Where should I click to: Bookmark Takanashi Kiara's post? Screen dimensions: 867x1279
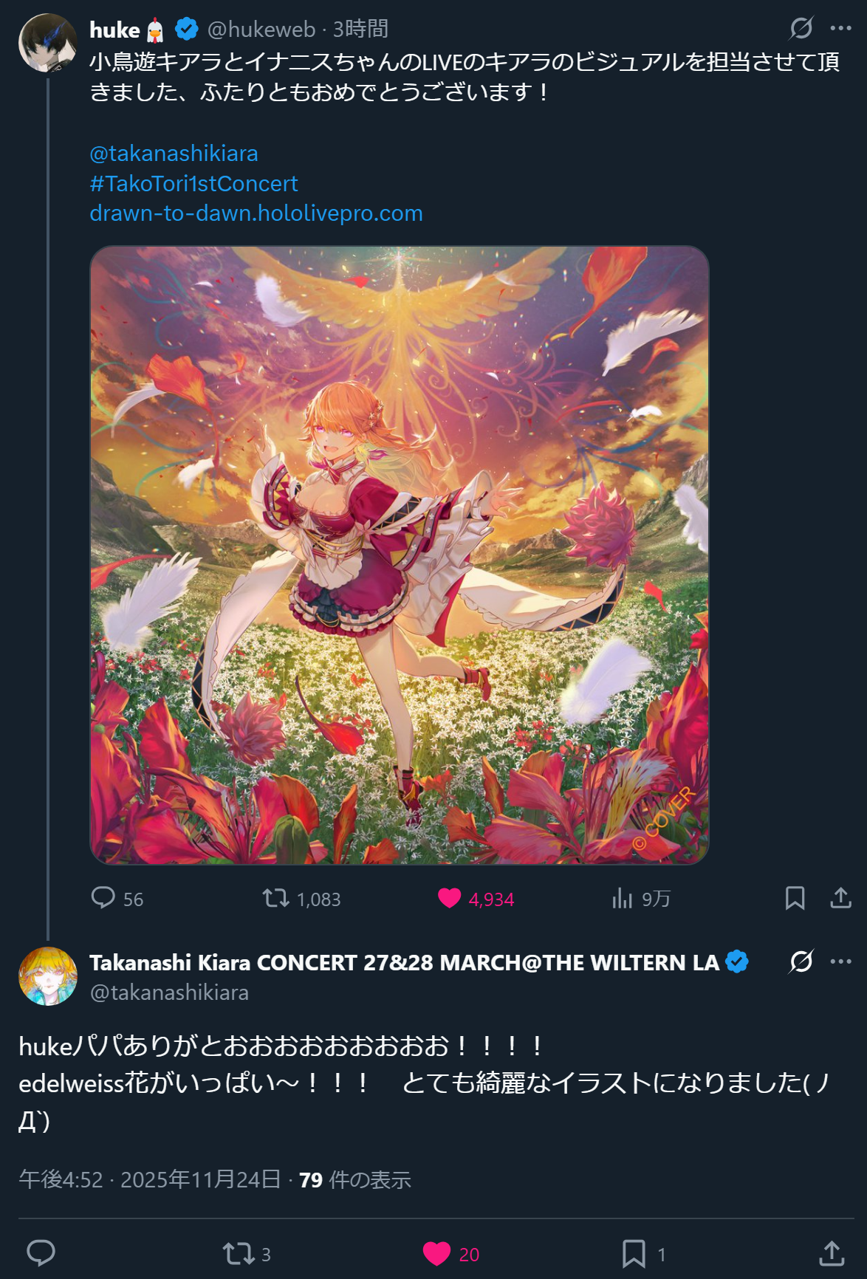[x=634, y=1253]
